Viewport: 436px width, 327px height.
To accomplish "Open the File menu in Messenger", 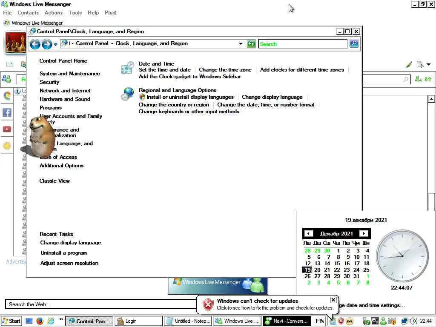I will click(7, 13).
